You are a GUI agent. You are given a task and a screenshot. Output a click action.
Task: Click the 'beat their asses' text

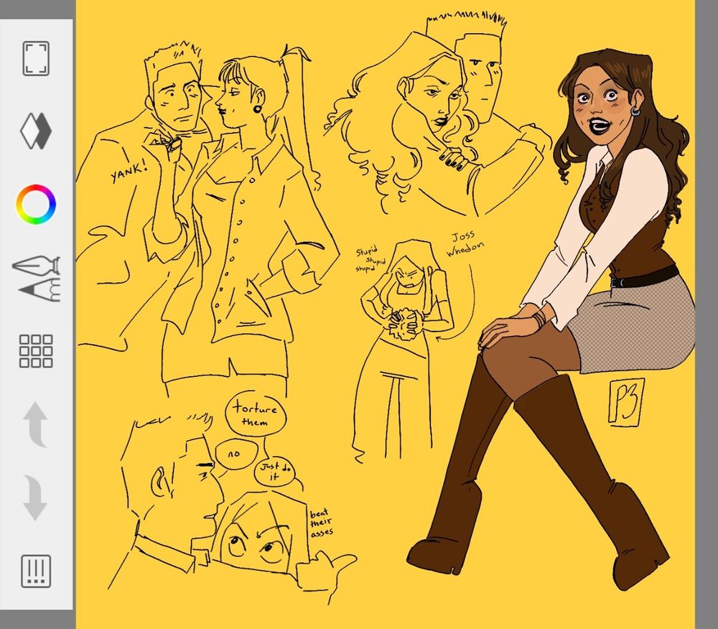[x=322, y=523]
